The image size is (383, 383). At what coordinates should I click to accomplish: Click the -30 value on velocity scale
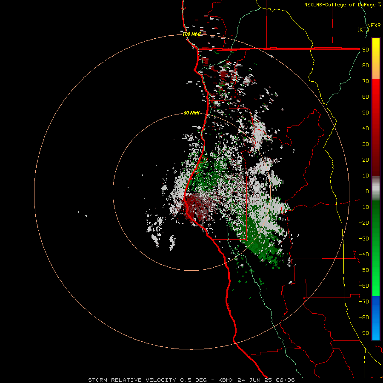pos(364,239)
